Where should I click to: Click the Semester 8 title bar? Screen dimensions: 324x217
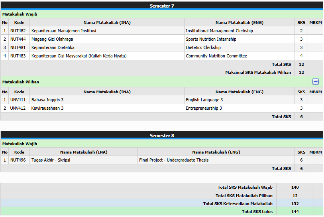(x=161, y=135)
